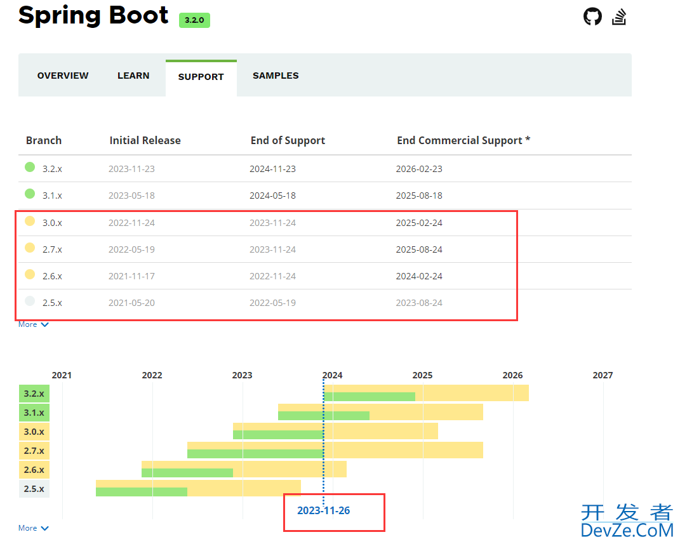Click the 2021 year label on timeline
The image size is (680, 544).
(x=62, y=375)
